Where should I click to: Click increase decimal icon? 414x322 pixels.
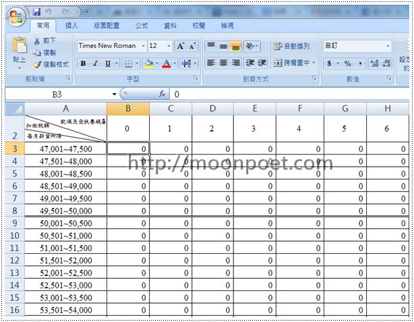(x=374, y=63)
